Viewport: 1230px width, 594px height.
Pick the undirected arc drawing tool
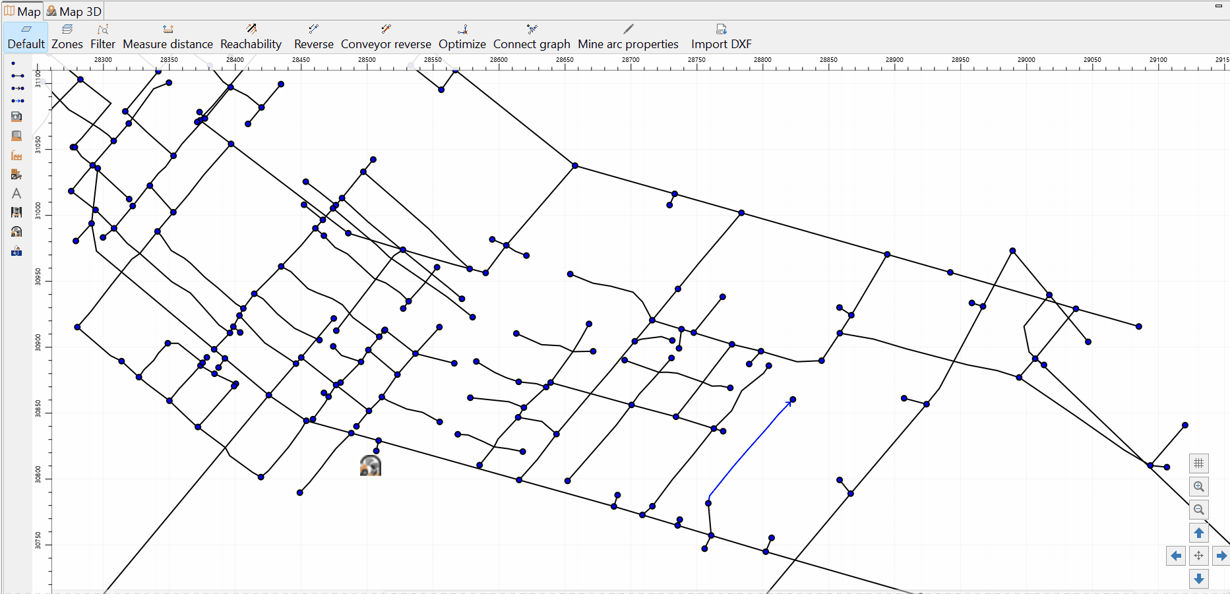pyautogui.click(x=17, y=76)
